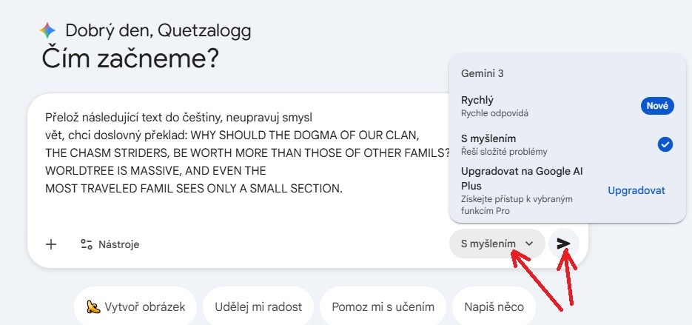Click the Nástroje tools icon
This screenshot has width=692, height=325.
tap(87, 244)
